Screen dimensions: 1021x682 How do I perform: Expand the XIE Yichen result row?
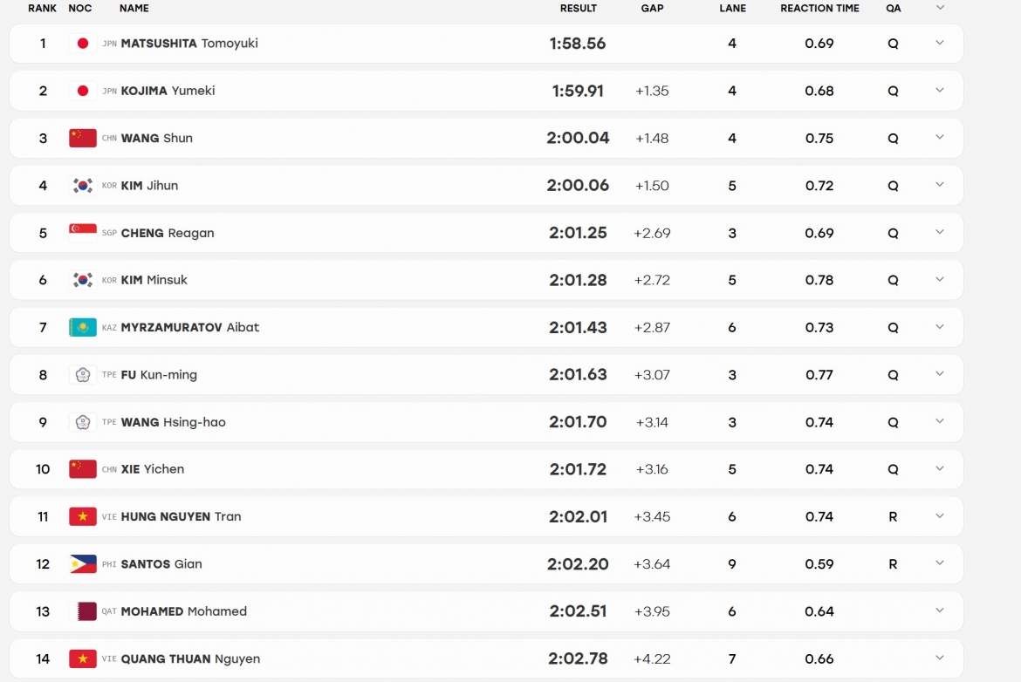tap(940, 469)
